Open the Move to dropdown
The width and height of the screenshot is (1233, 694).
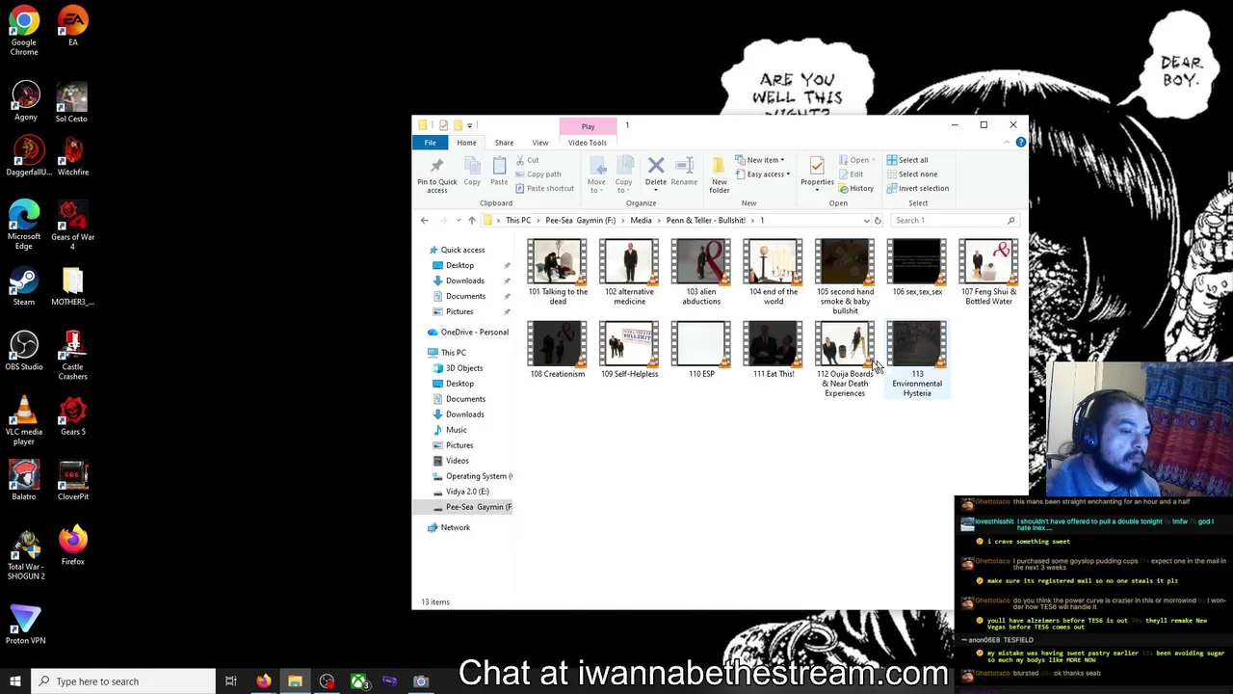(596, 174)
